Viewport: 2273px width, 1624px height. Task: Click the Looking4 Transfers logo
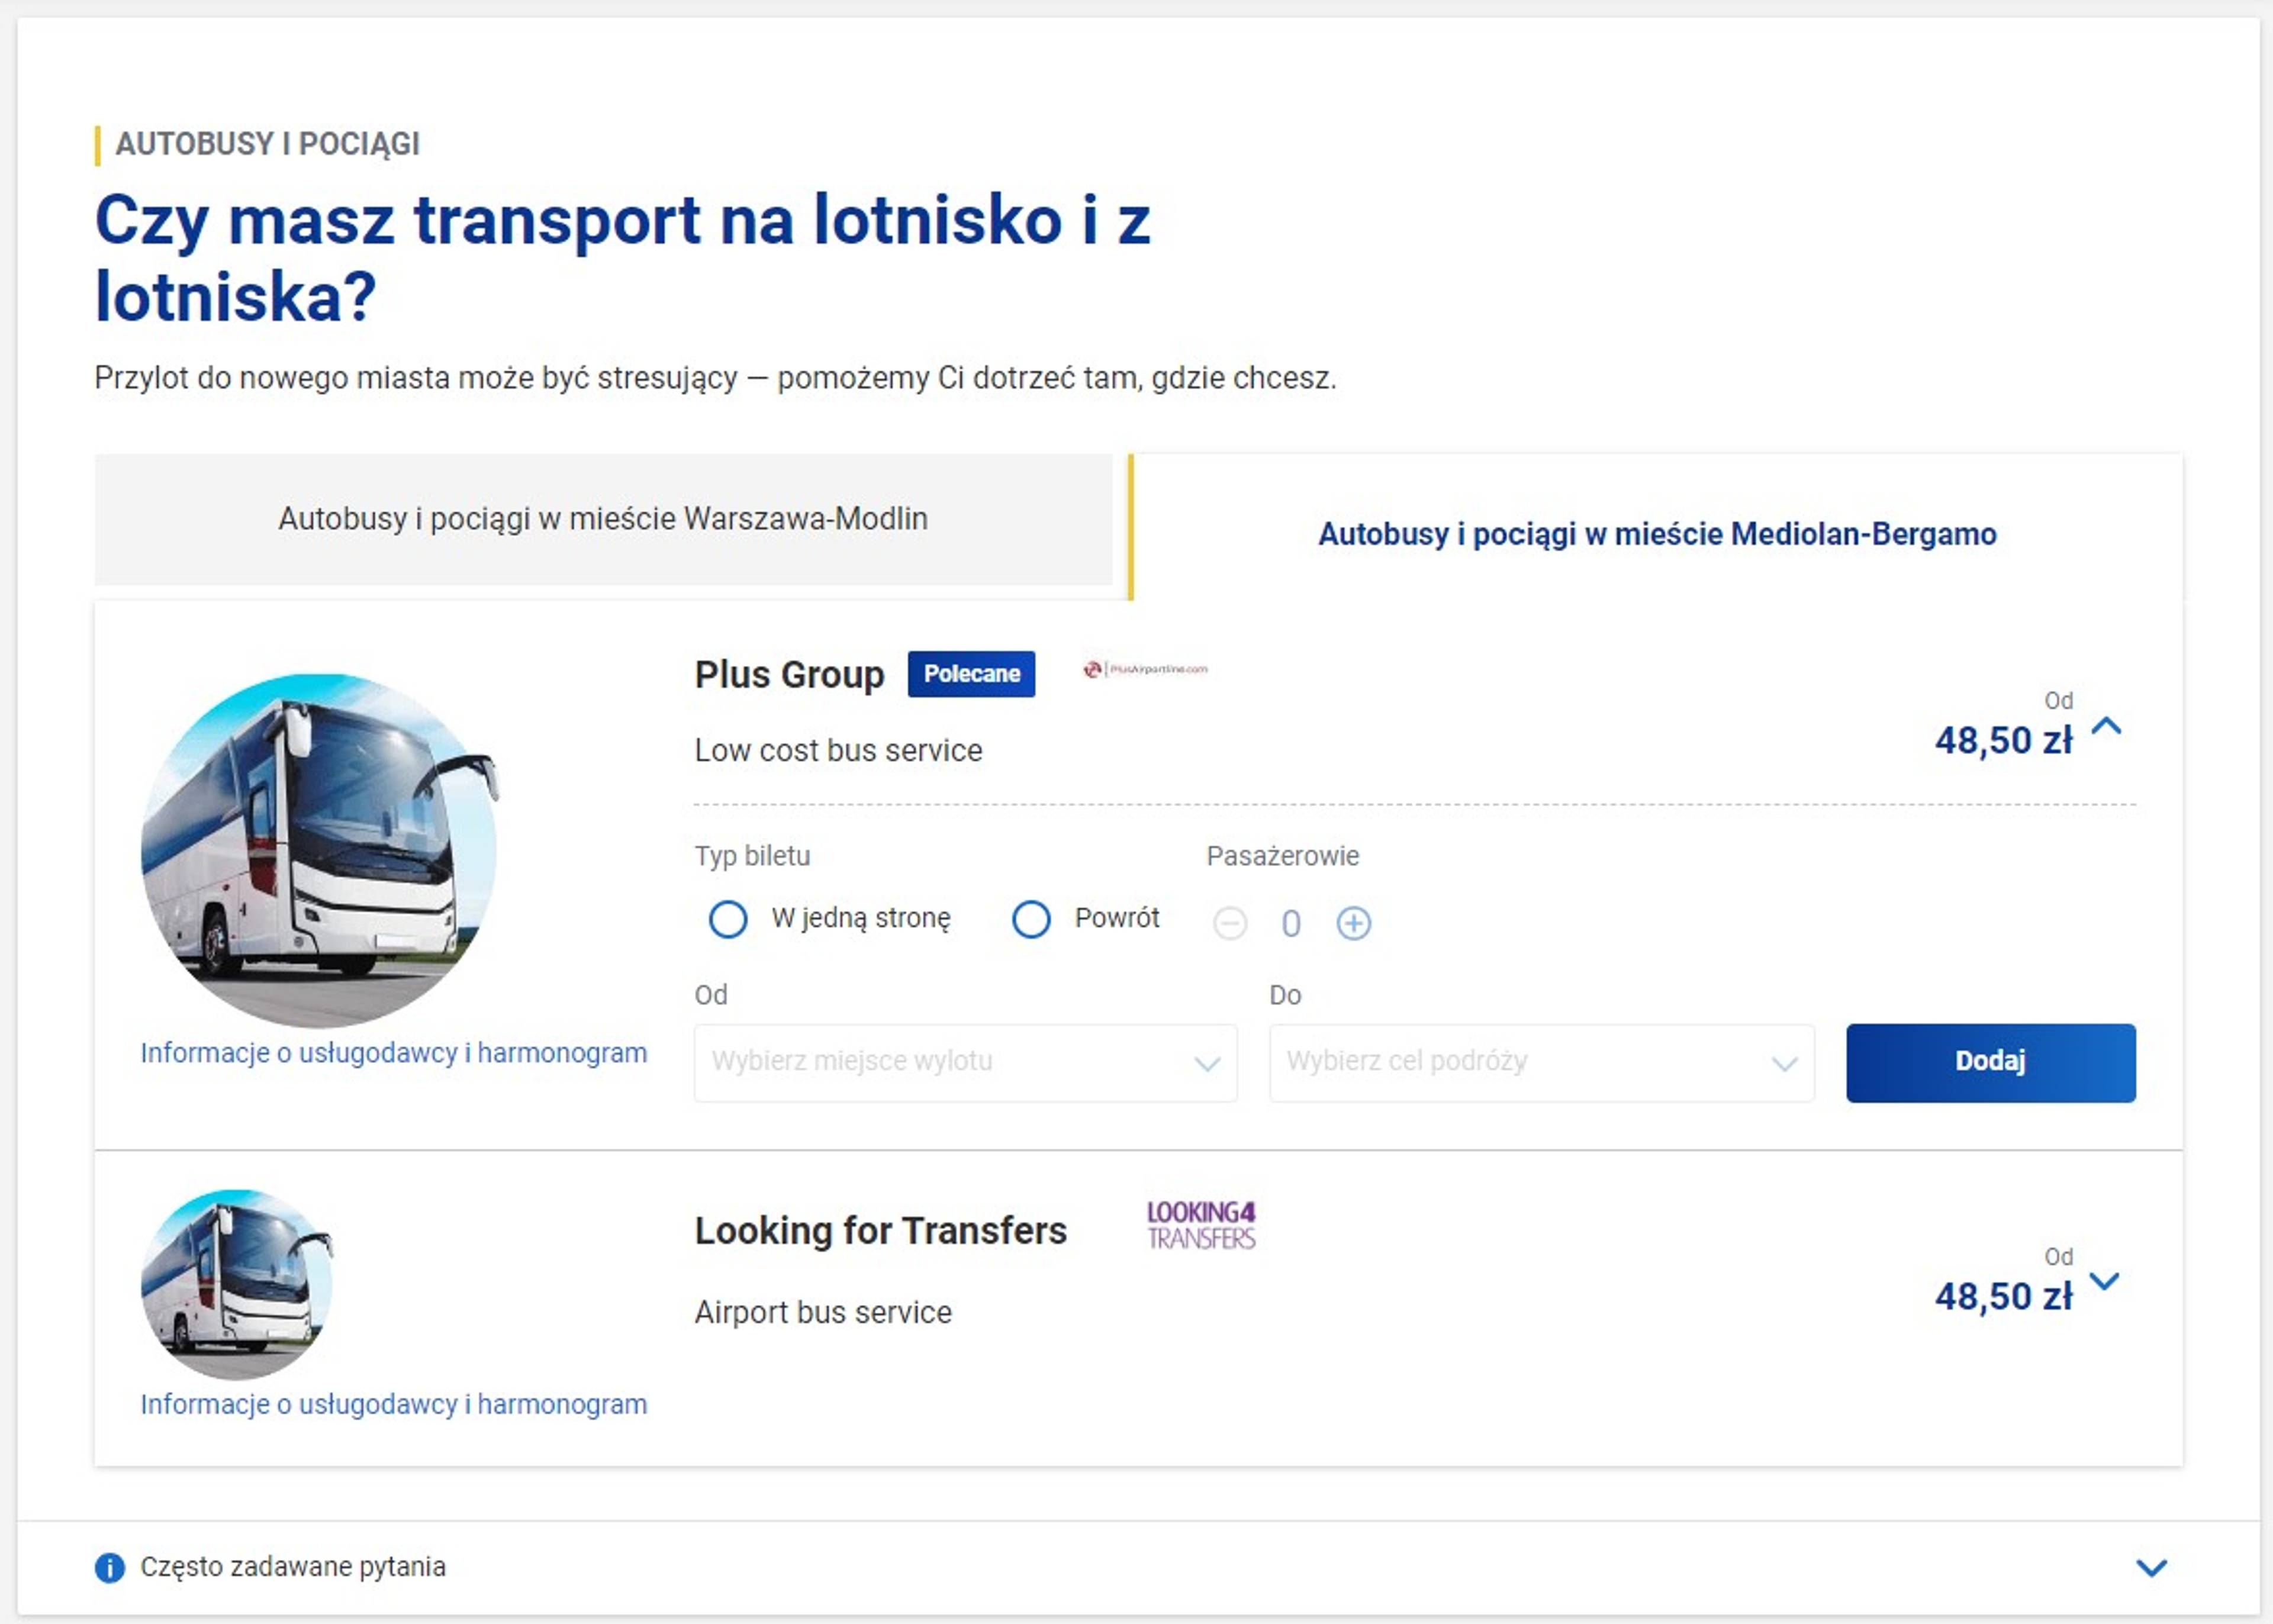[x=1201, y=1226]
